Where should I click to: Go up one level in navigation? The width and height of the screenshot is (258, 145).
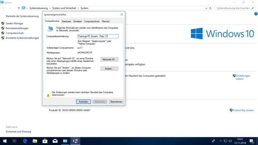point(19,8)
